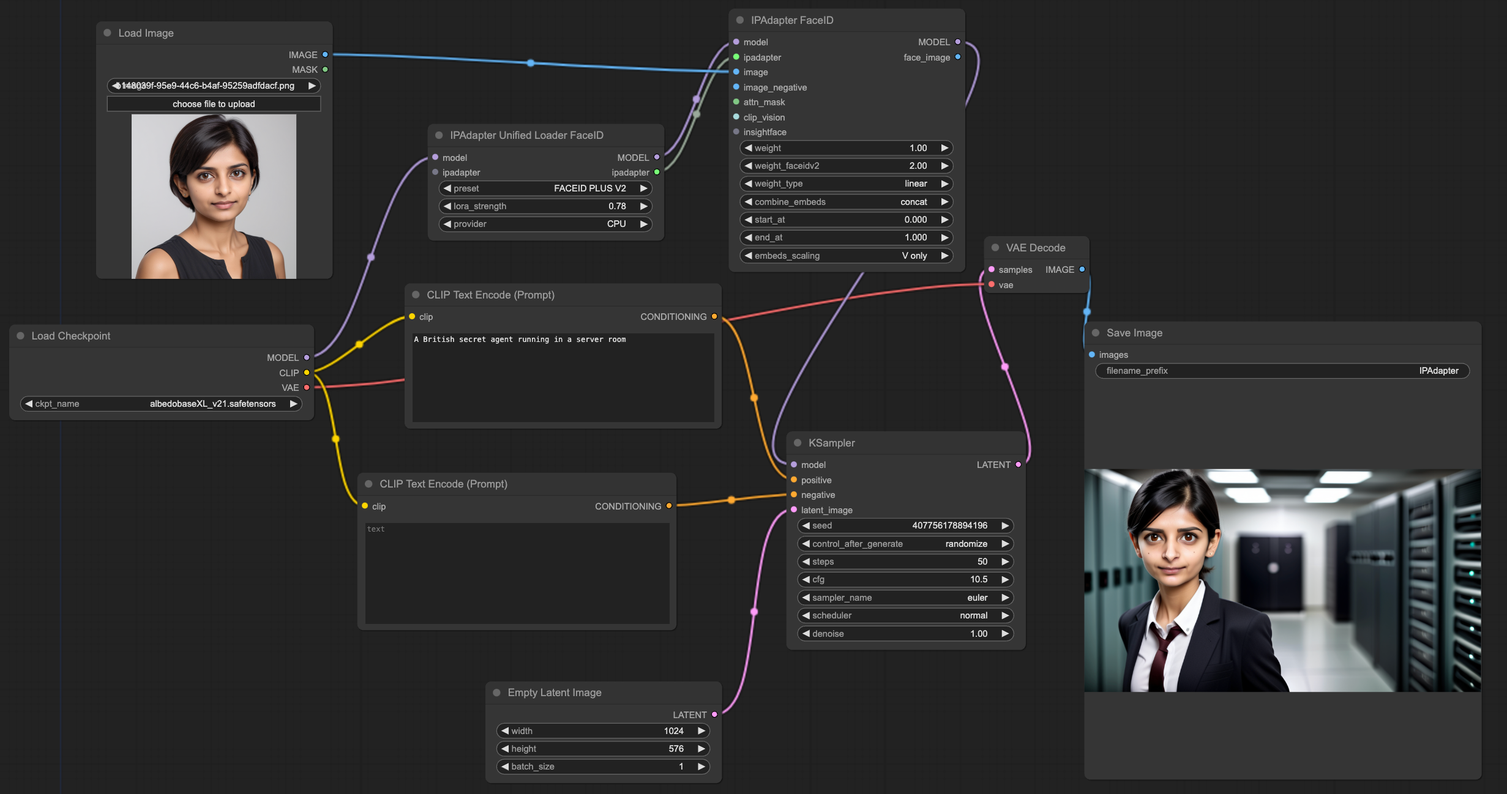
Task: Click the image_negative input port on IPAdapter FaceID
Action: click(736, 87)
